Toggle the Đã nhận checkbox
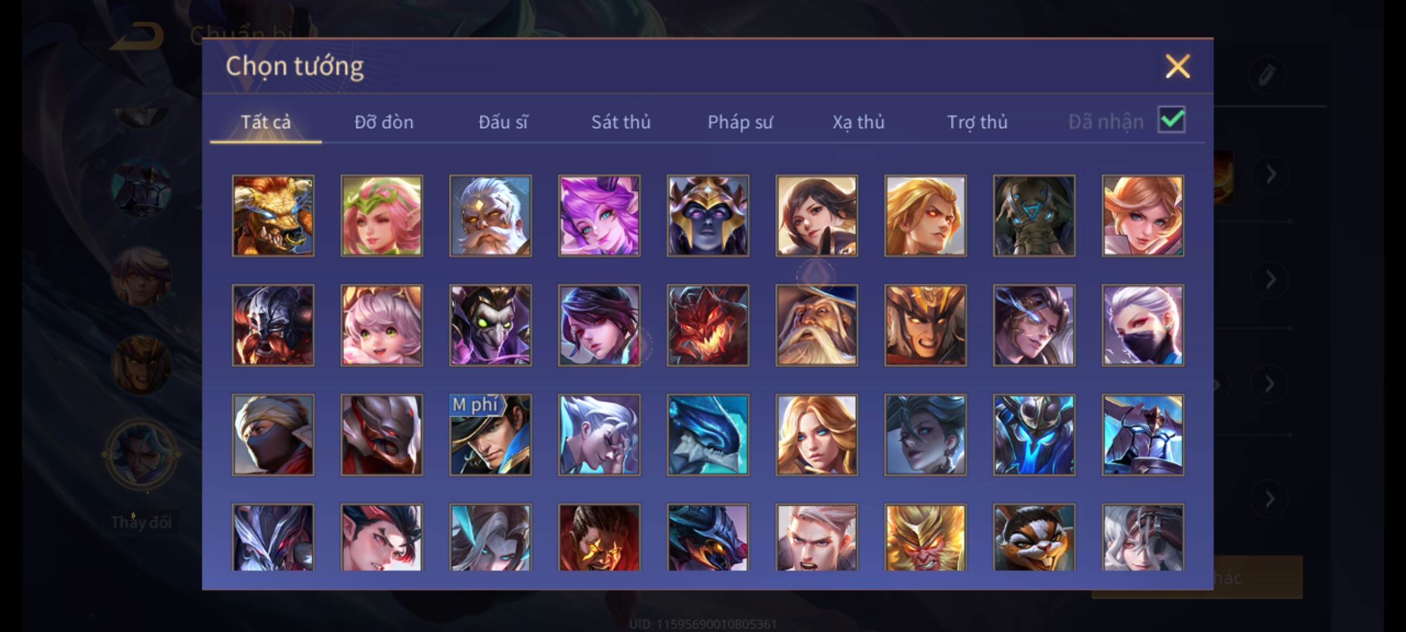Screen dimensions: 1406x632 click(x=1171, y=120)
